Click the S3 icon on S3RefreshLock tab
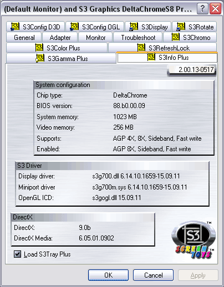 coord(141,48)
